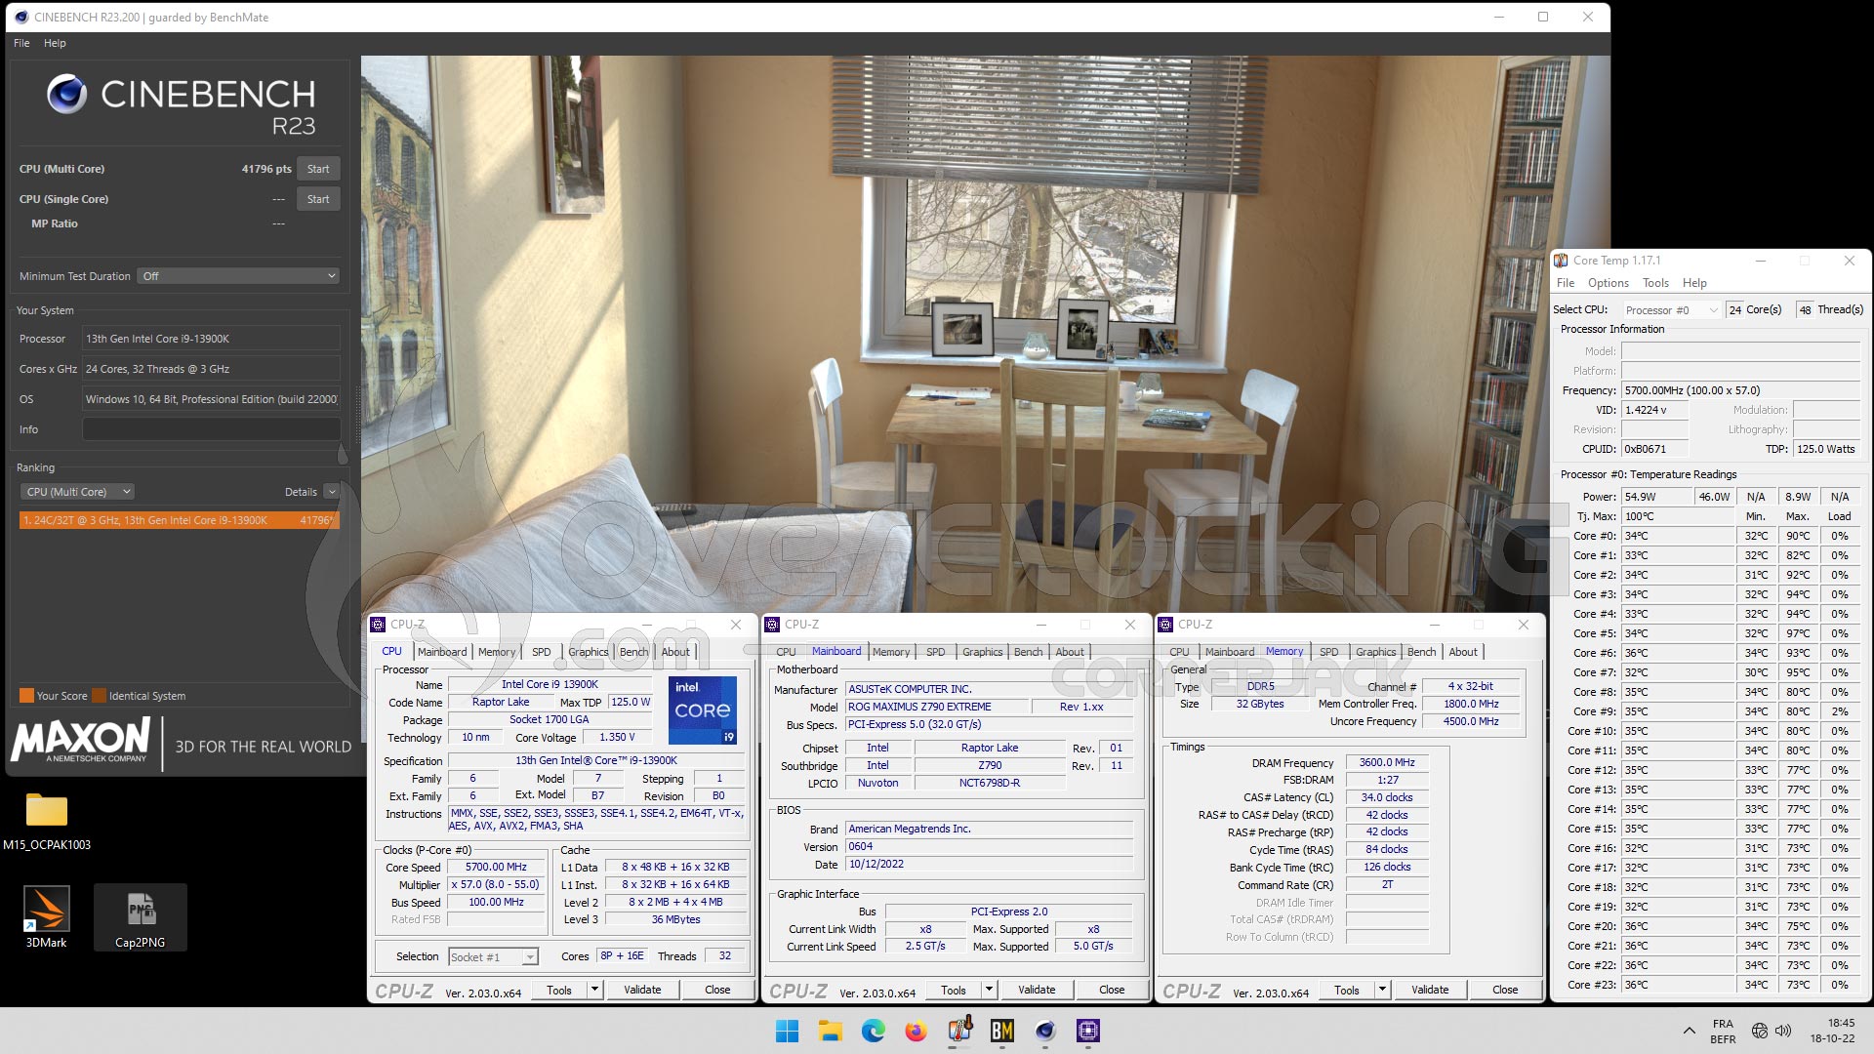The width and height of the screenshot is (1874, 1054).
Task: Open Tools dropdown arrow in Memory CPU-Z window
Action: click(1382, 990)
